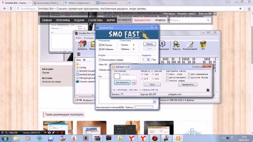This screenshot has height=142, width=253.
Task: Click the X1 coordinate field in AGClient
Action: 147,75
